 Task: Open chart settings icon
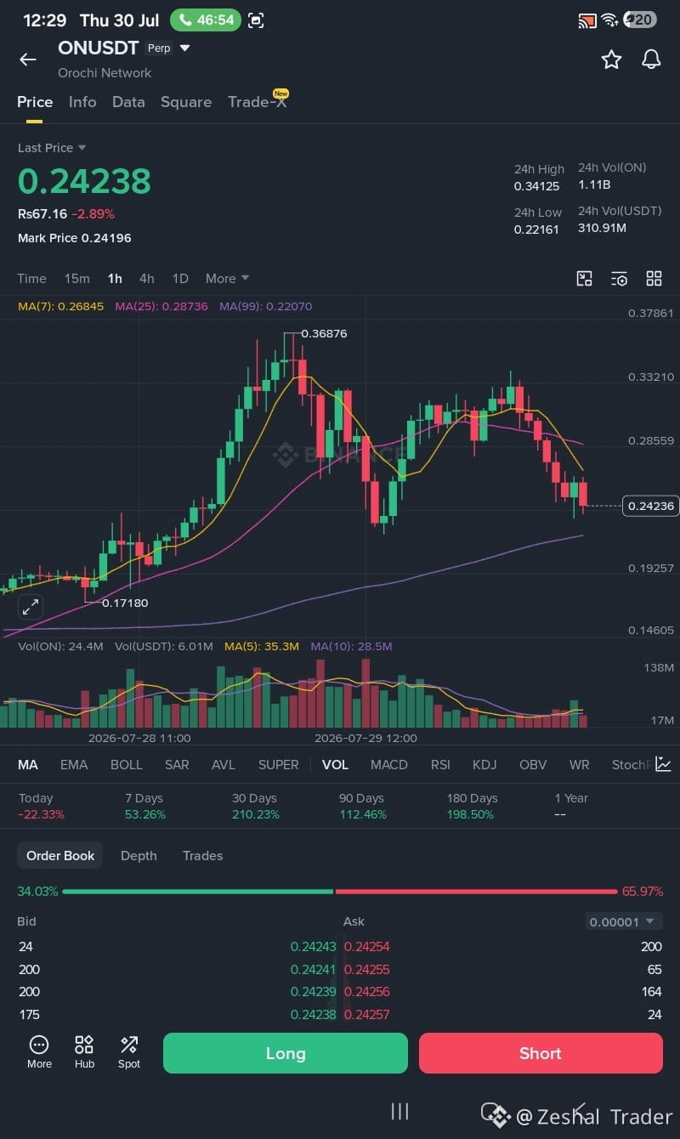pos(620,279)
